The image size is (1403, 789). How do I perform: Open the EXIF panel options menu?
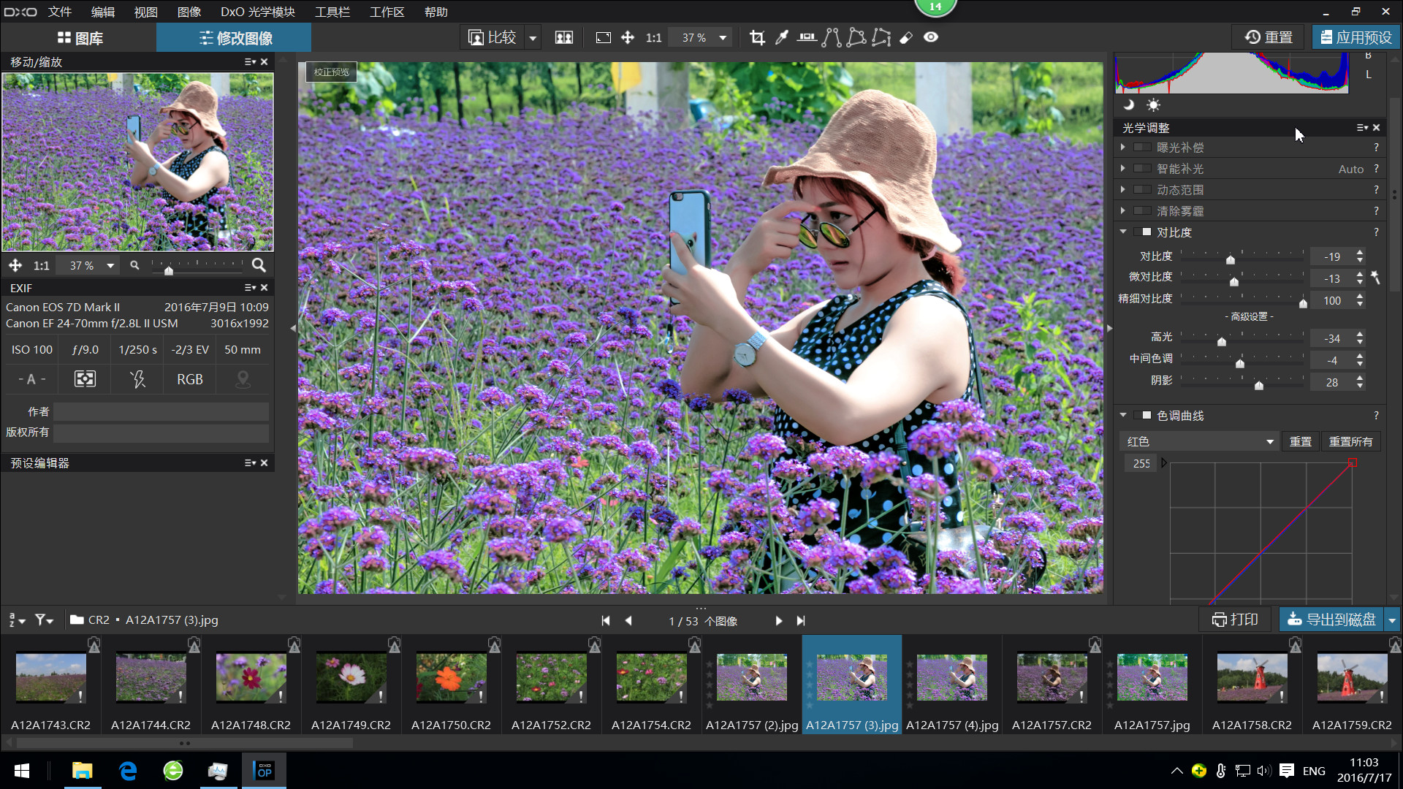click(250, 288)
